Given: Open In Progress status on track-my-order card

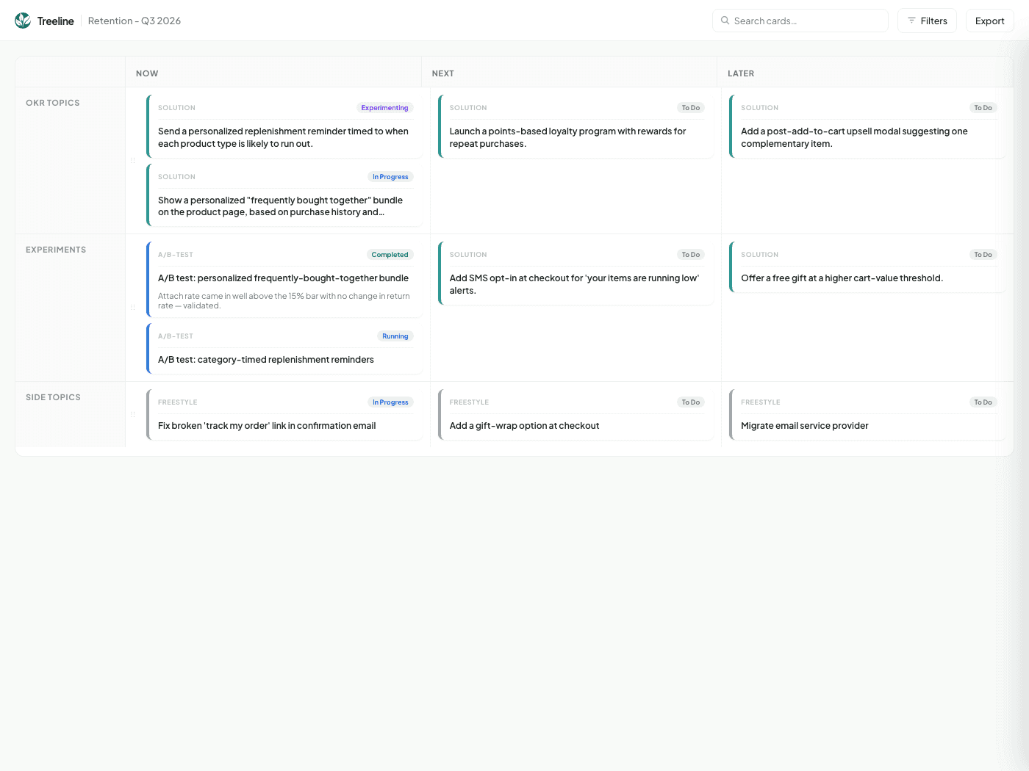Looking at the screenshot, I should point(390,402).
